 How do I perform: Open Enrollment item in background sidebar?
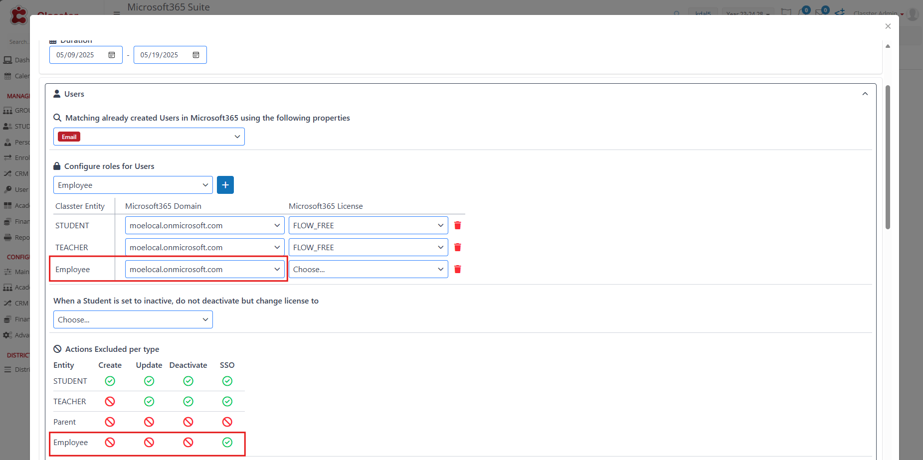point(16,157)
